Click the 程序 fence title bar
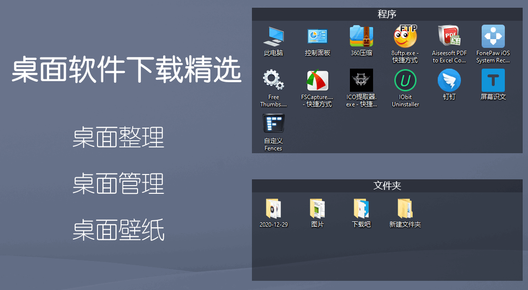The image size is (528, 290). click(387, 14)
